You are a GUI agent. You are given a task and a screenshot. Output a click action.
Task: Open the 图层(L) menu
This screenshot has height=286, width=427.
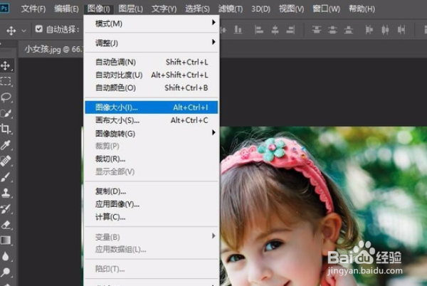(131, 9)
